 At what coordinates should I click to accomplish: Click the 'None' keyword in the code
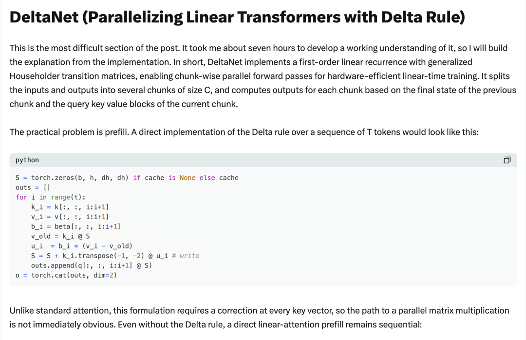(x=187, y=178)
